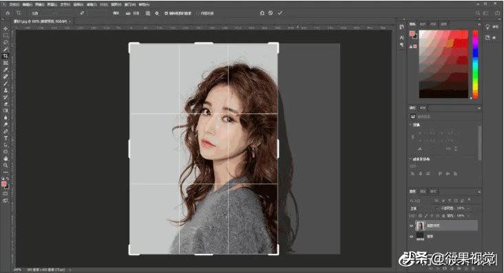Swap crop width and height values
504x273 pixels.
tap(82, 13)
